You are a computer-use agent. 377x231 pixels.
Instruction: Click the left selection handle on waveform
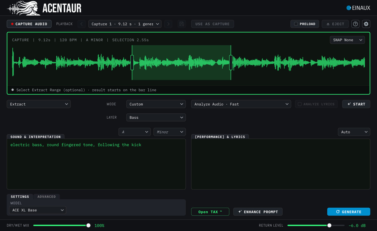click(x=132, y=63)
